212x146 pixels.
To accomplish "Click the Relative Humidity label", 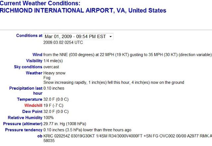I will pyautogui.click(x=25, y=118).
